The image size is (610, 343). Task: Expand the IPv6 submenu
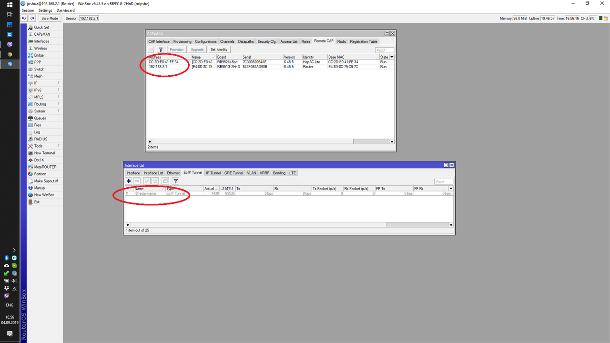[x=45, y=90]
